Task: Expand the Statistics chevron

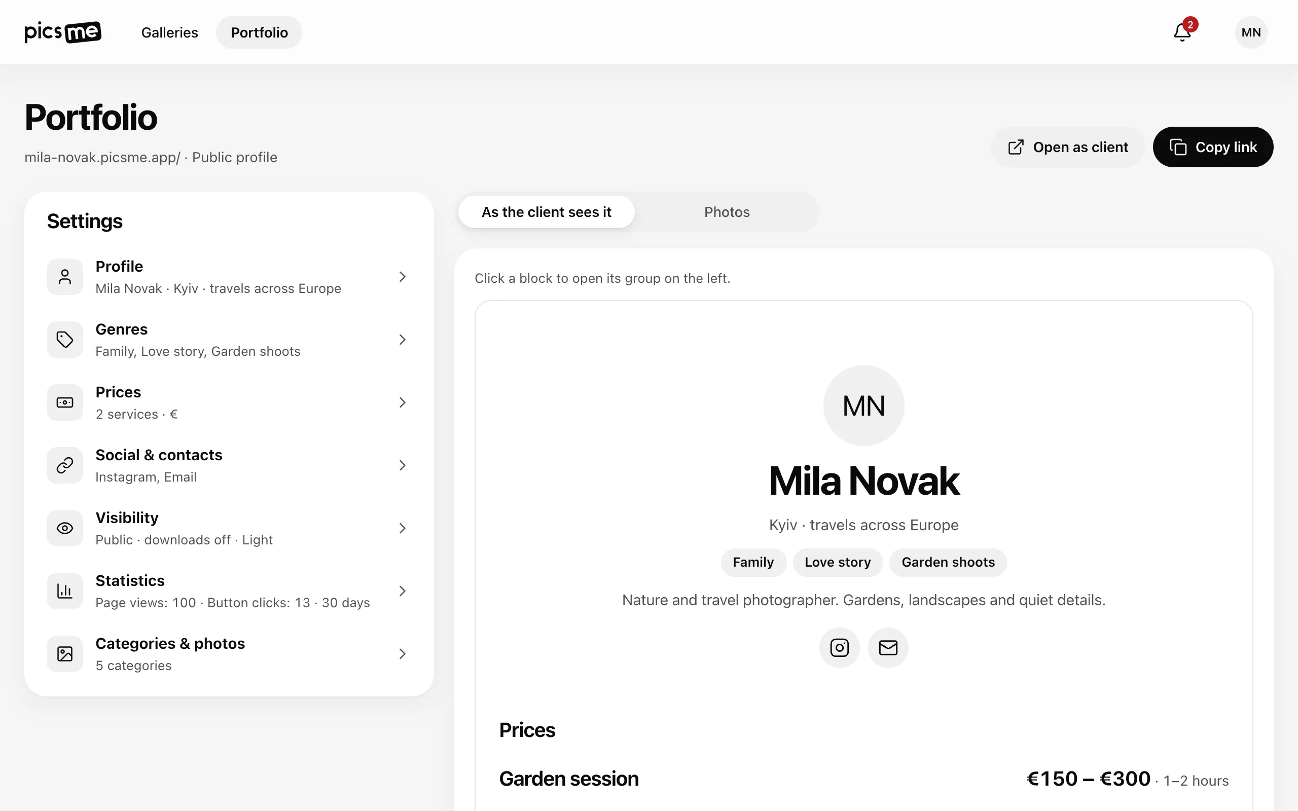Action: click(x=402, y=591)
